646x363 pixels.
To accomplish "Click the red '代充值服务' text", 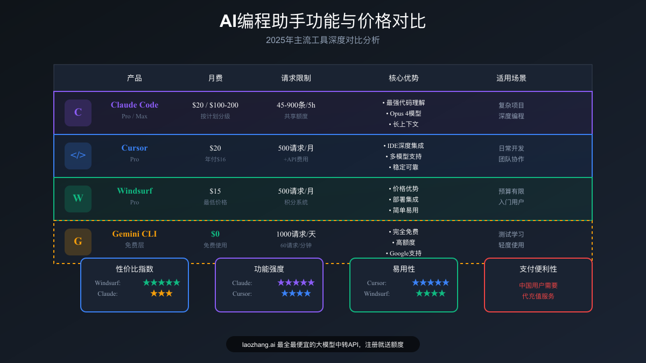I will (x=538, y=296).
